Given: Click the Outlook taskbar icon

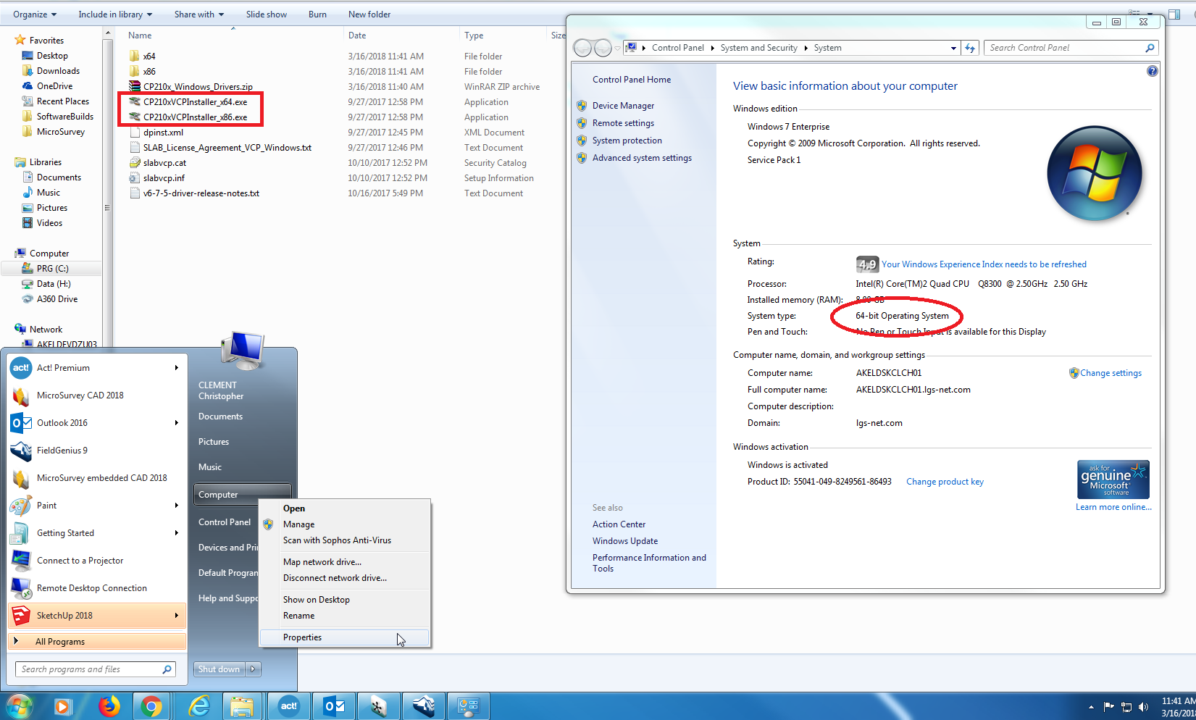Looking at the screenshot, I should tap(334, 706).
